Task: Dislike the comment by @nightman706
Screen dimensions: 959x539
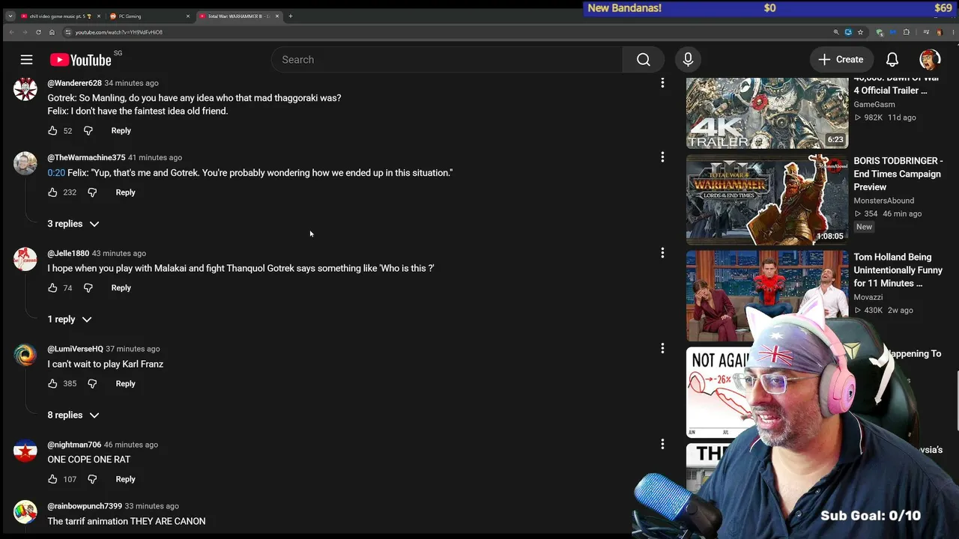Action: point(92,479)
